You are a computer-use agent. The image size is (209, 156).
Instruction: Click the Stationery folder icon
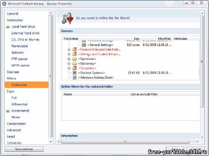[x=74, y=64]
